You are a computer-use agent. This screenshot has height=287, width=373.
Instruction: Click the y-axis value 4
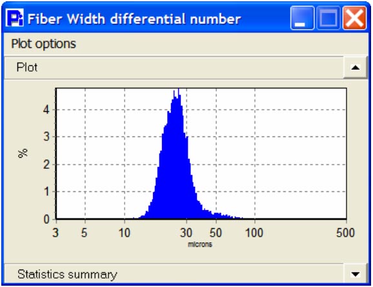point(46,110)
